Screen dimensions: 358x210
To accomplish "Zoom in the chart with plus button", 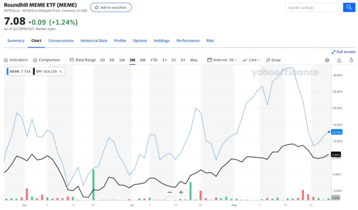I will [x=181, y=192].
